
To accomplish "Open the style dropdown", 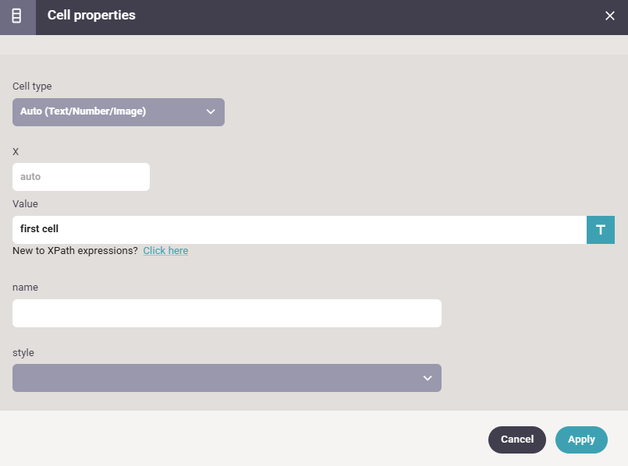I will point(226,378).
